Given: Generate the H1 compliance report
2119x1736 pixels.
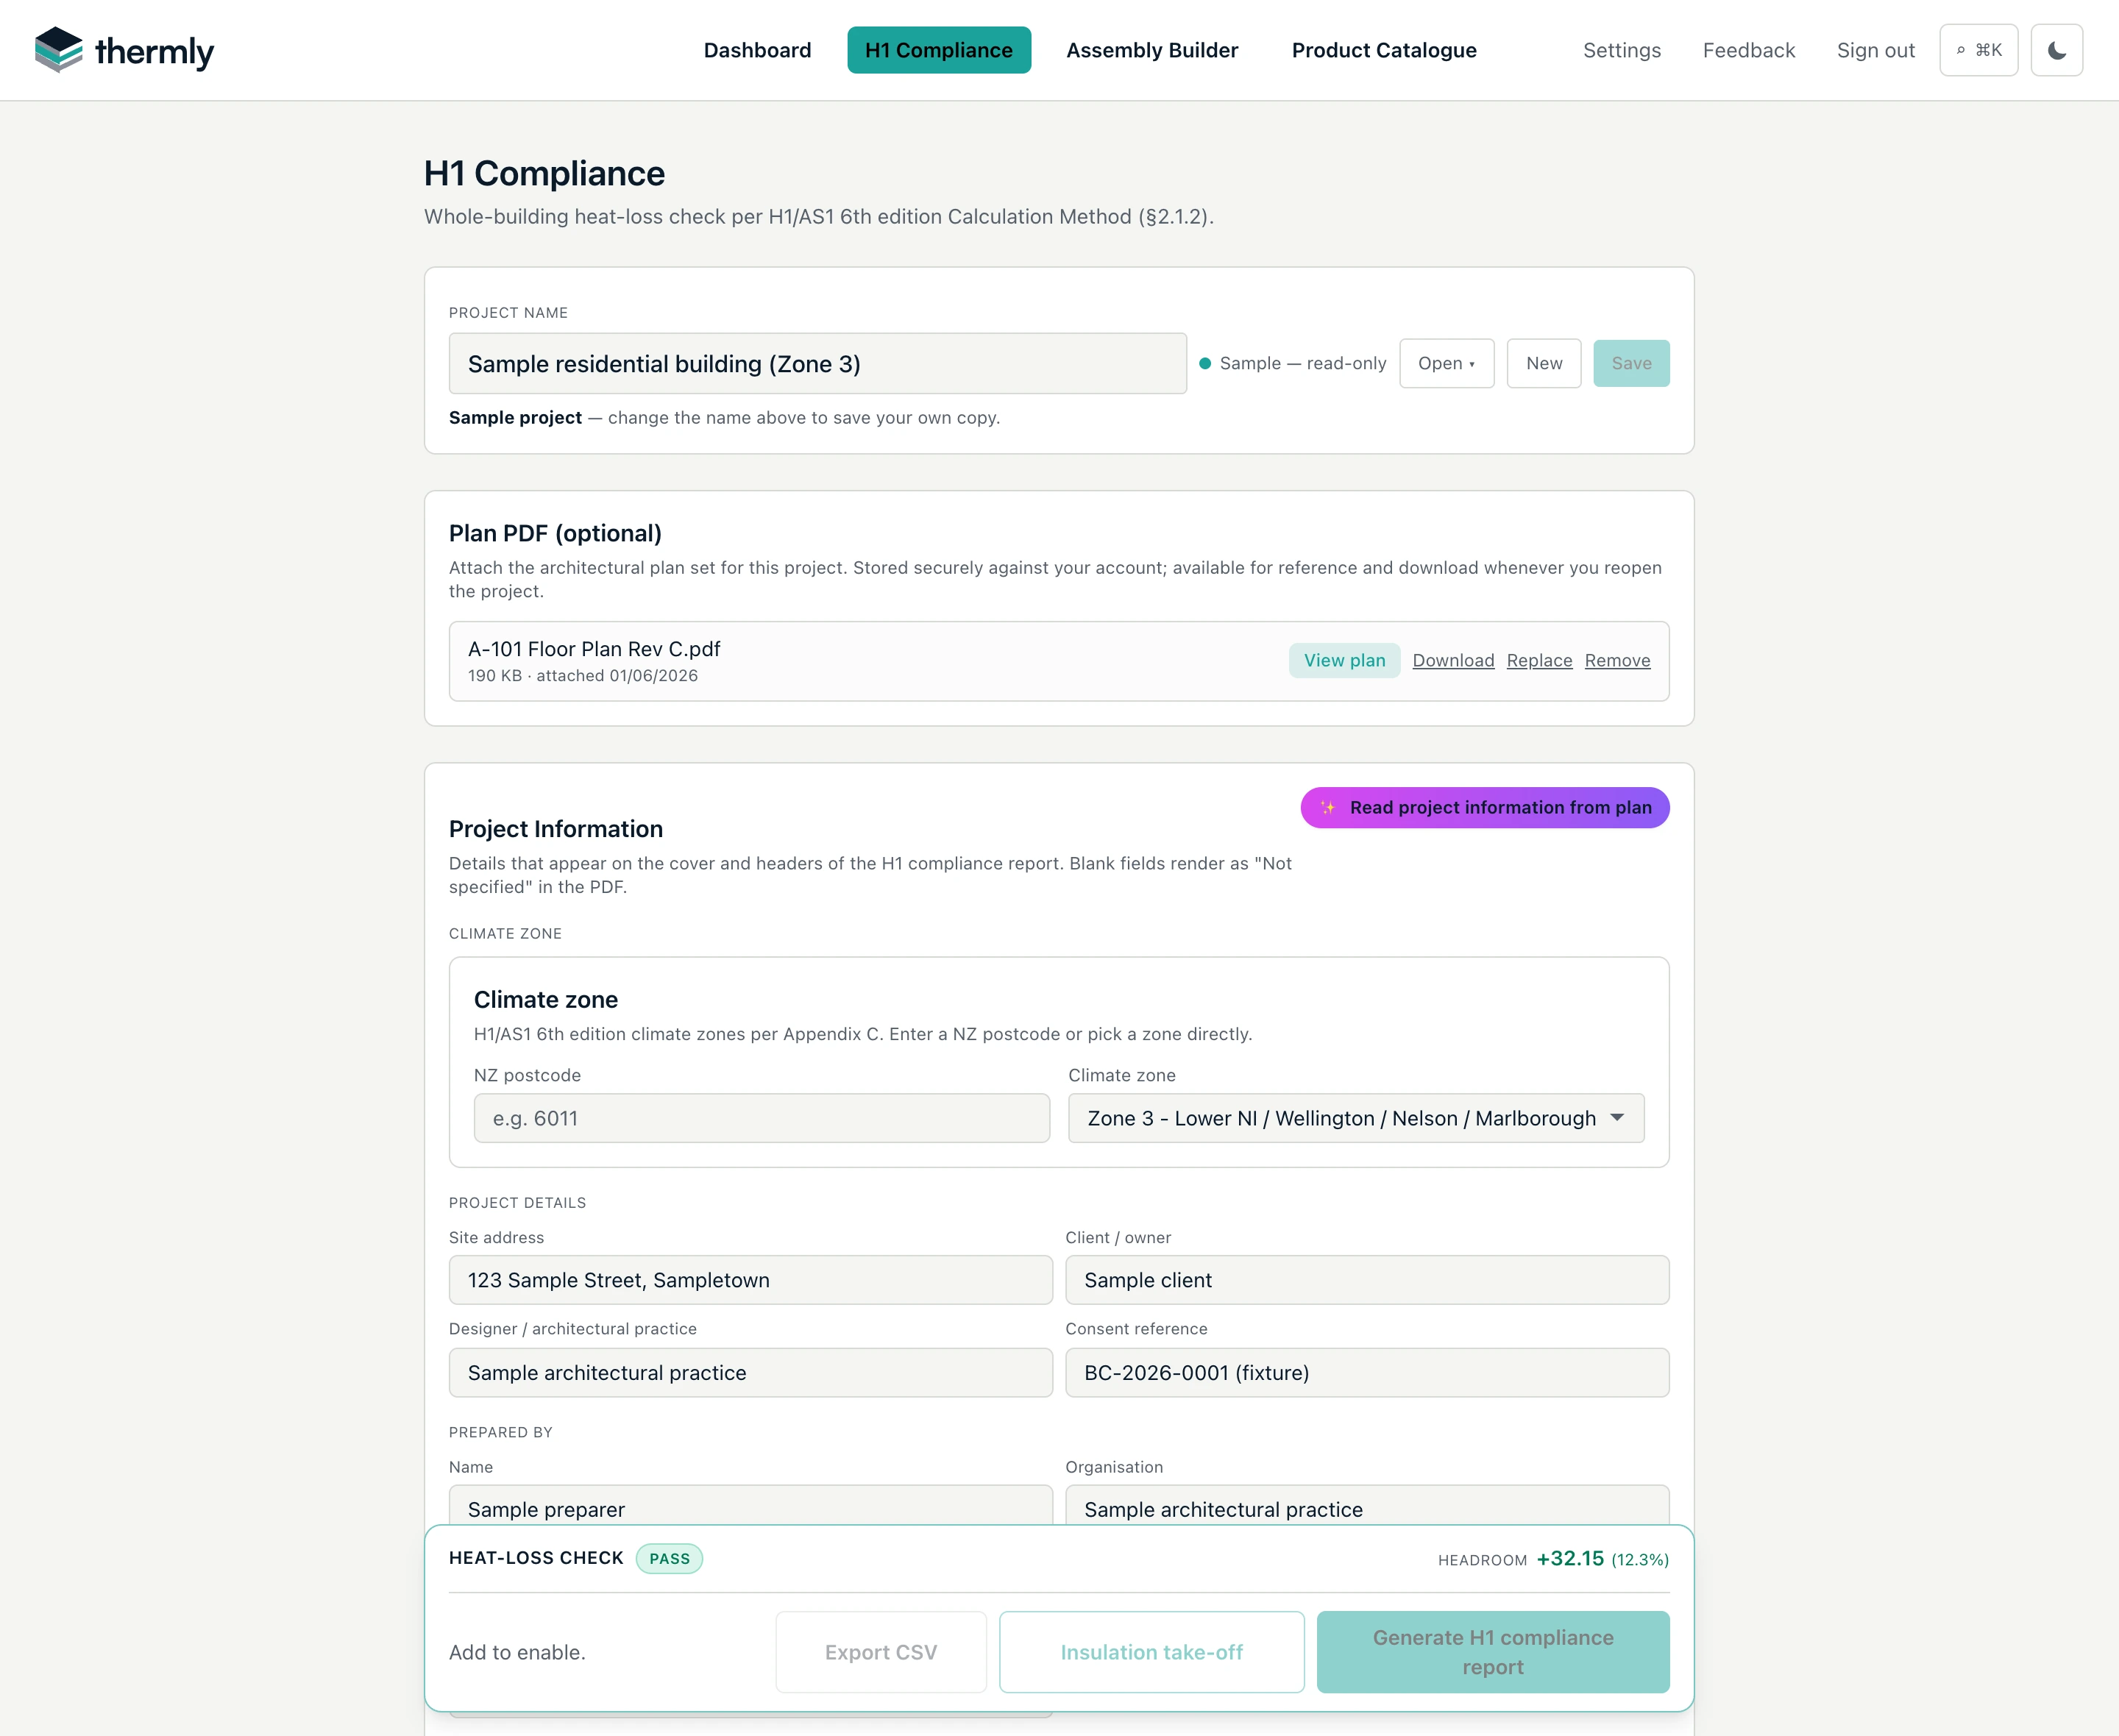Looking at the screenshot, I should pos(1492,1652).
